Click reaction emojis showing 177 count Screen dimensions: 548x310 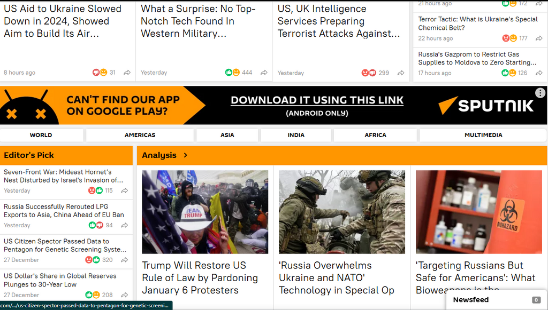click(509, 38)
